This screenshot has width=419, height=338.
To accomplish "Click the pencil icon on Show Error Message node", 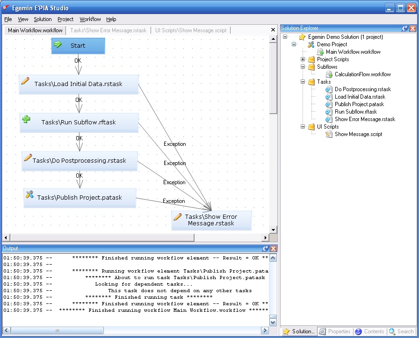I will coord(178,217).
